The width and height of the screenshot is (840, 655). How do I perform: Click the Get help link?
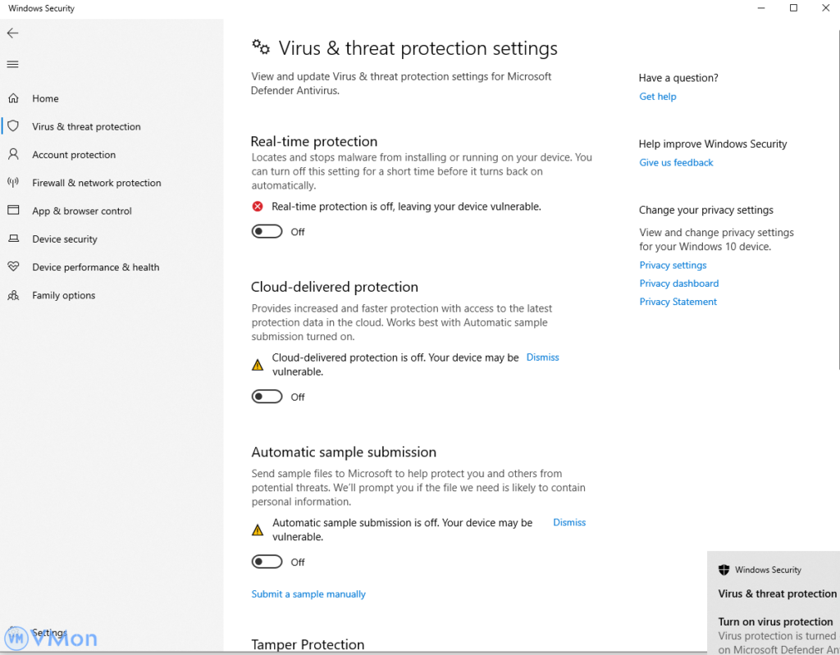[658, 97]
